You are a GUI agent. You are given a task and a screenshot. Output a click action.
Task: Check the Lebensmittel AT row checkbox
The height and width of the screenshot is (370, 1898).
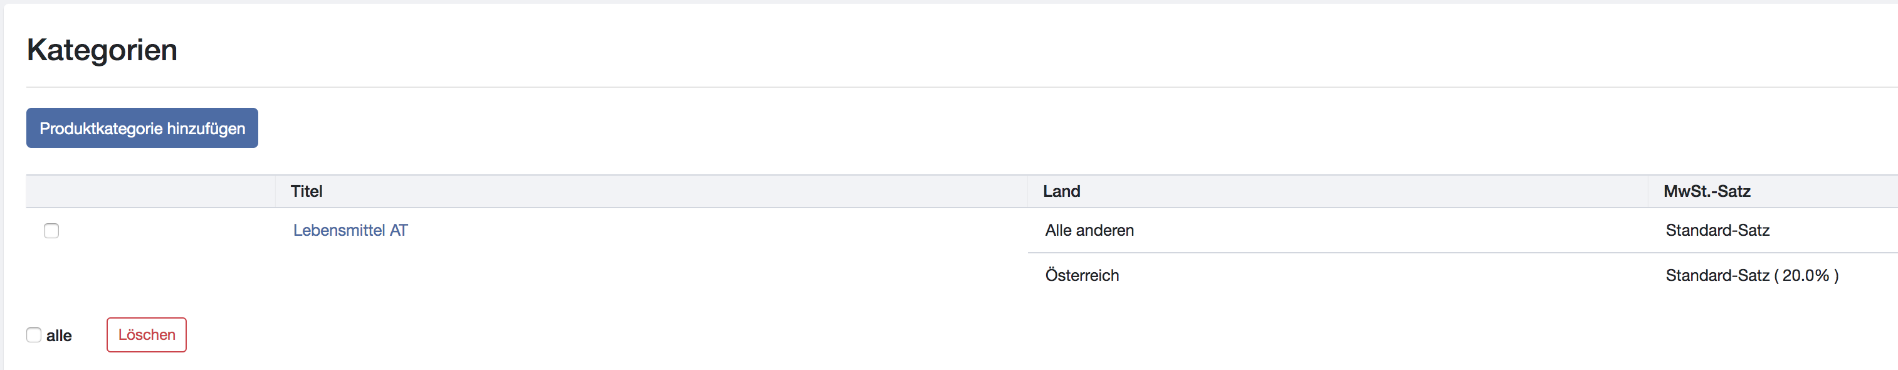[51, 231]
